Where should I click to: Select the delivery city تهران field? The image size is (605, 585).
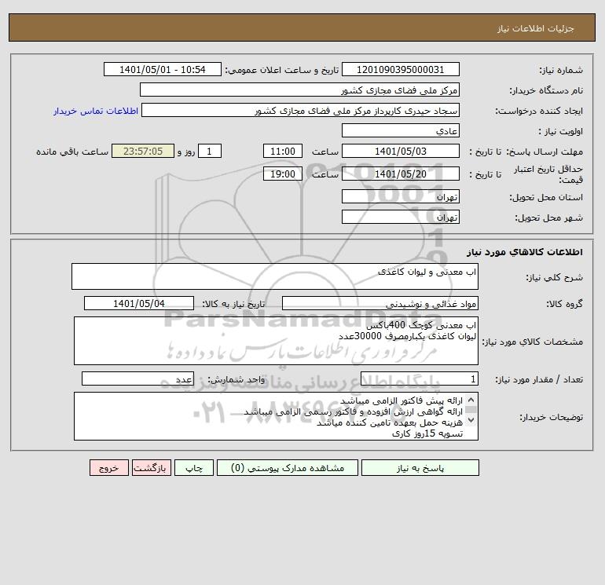coord(401,217)
